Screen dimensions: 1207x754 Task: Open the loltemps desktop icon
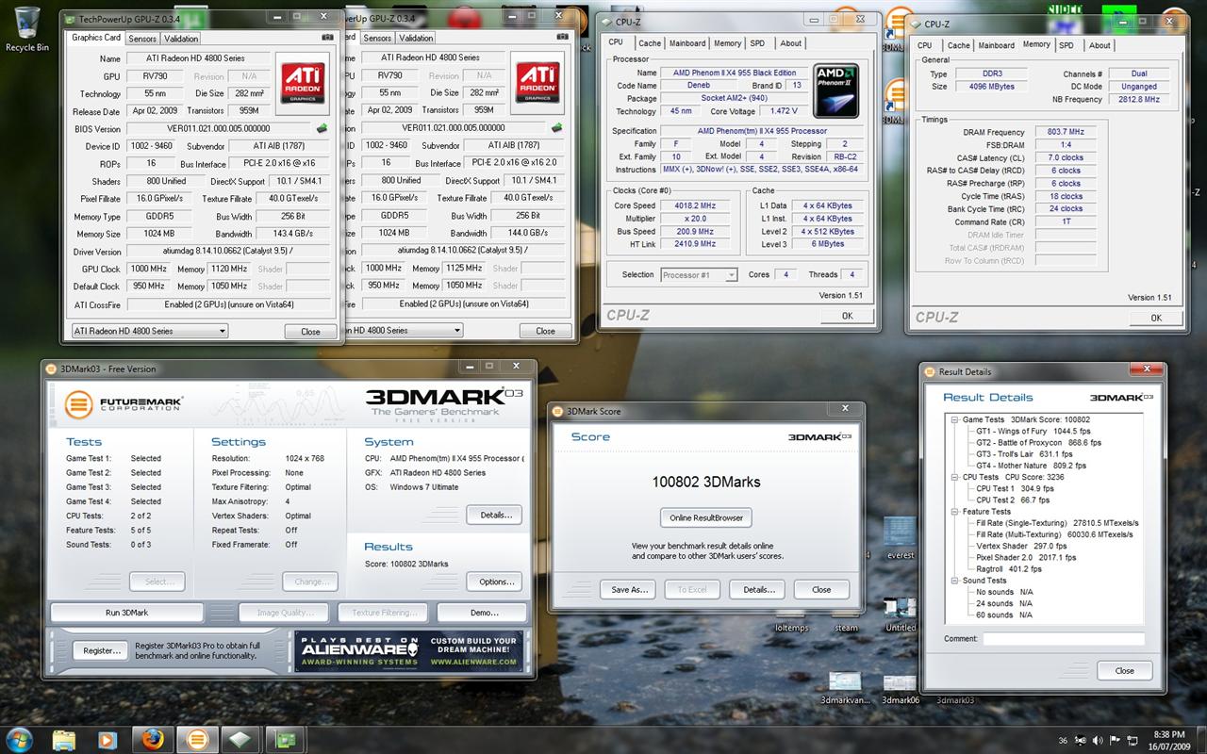(x=791, y=620)
